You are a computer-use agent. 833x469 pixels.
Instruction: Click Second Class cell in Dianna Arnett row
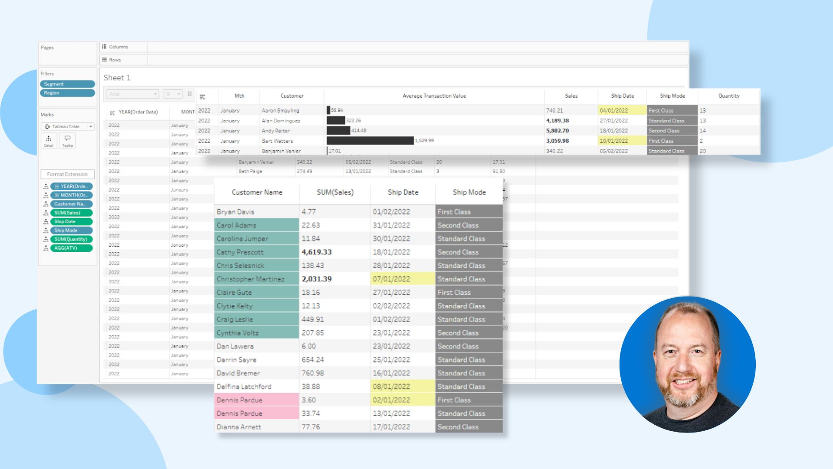(469, 427)
